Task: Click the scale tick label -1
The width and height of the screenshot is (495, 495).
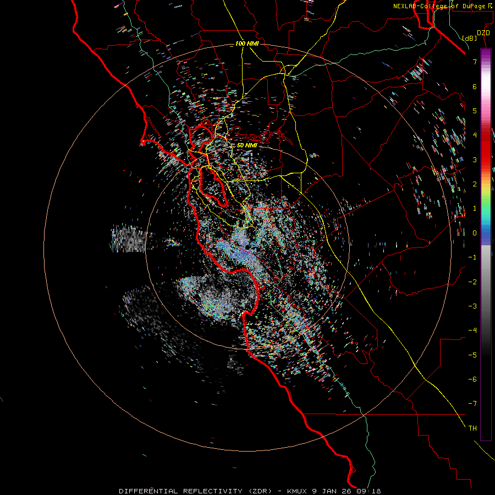Action: (x=472, y=257)
